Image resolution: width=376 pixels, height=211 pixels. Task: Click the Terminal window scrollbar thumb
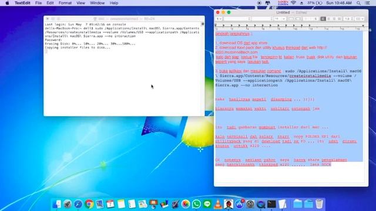pos(203,24)
